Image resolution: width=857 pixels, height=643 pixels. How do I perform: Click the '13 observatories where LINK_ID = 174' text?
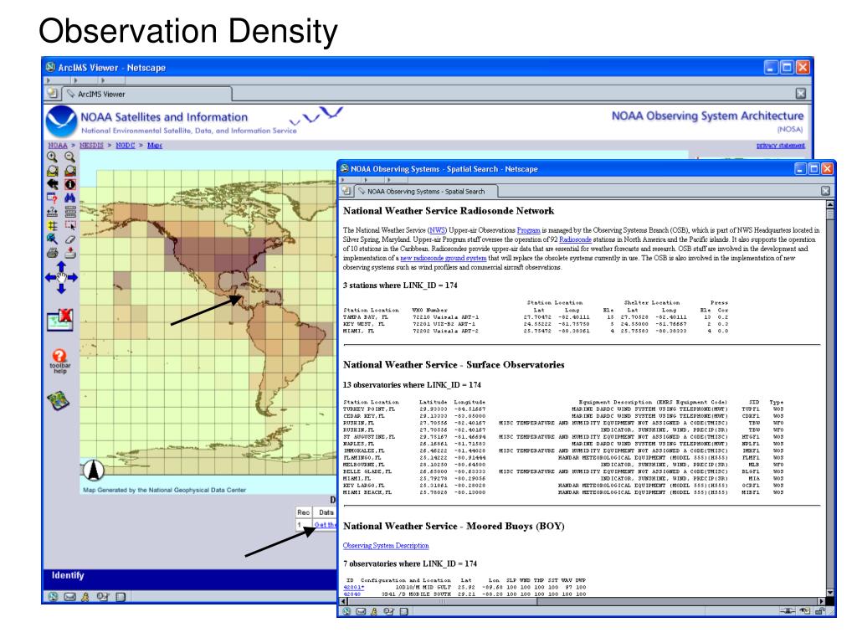(x=410, y=385)
